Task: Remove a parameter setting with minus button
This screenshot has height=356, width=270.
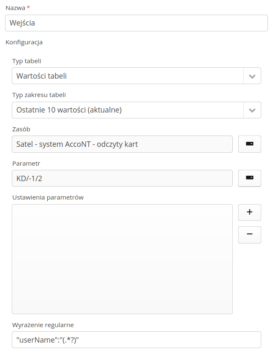Action: [249, 235]
